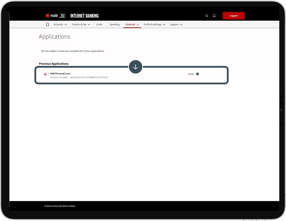Click the NAB Personal Loan title
The width and height of the screenshot is (286, 221).
(60, 73)
